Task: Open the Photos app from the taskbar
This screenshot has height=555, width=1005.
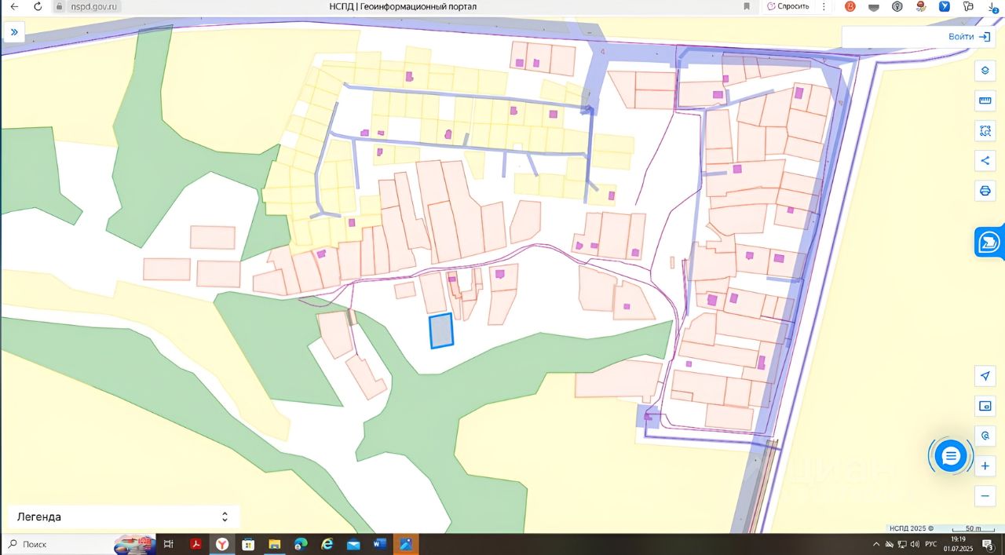Action: click(x=406, y=544)
